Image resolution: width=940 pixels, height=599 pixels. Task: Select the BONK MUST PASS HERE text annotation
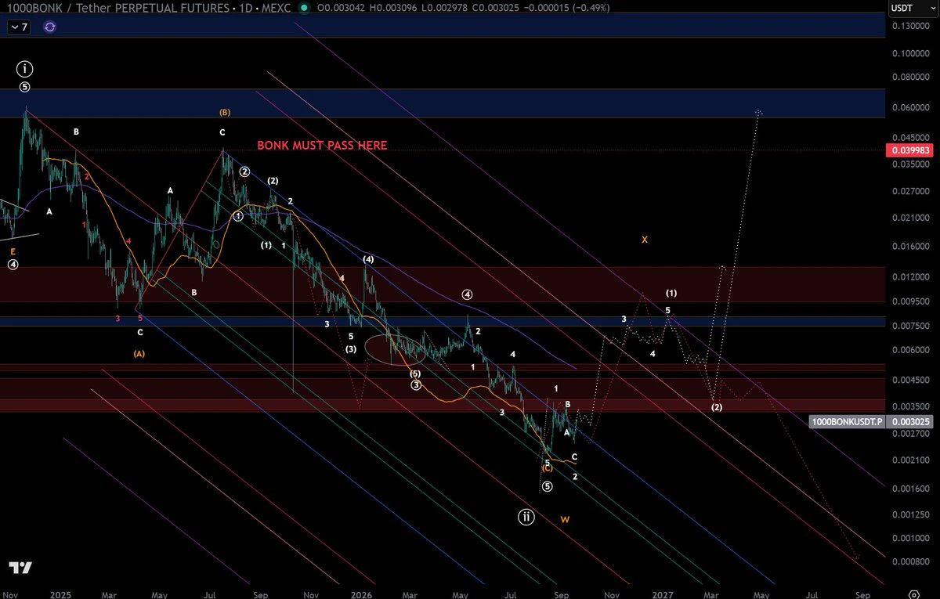coord(322,146)
